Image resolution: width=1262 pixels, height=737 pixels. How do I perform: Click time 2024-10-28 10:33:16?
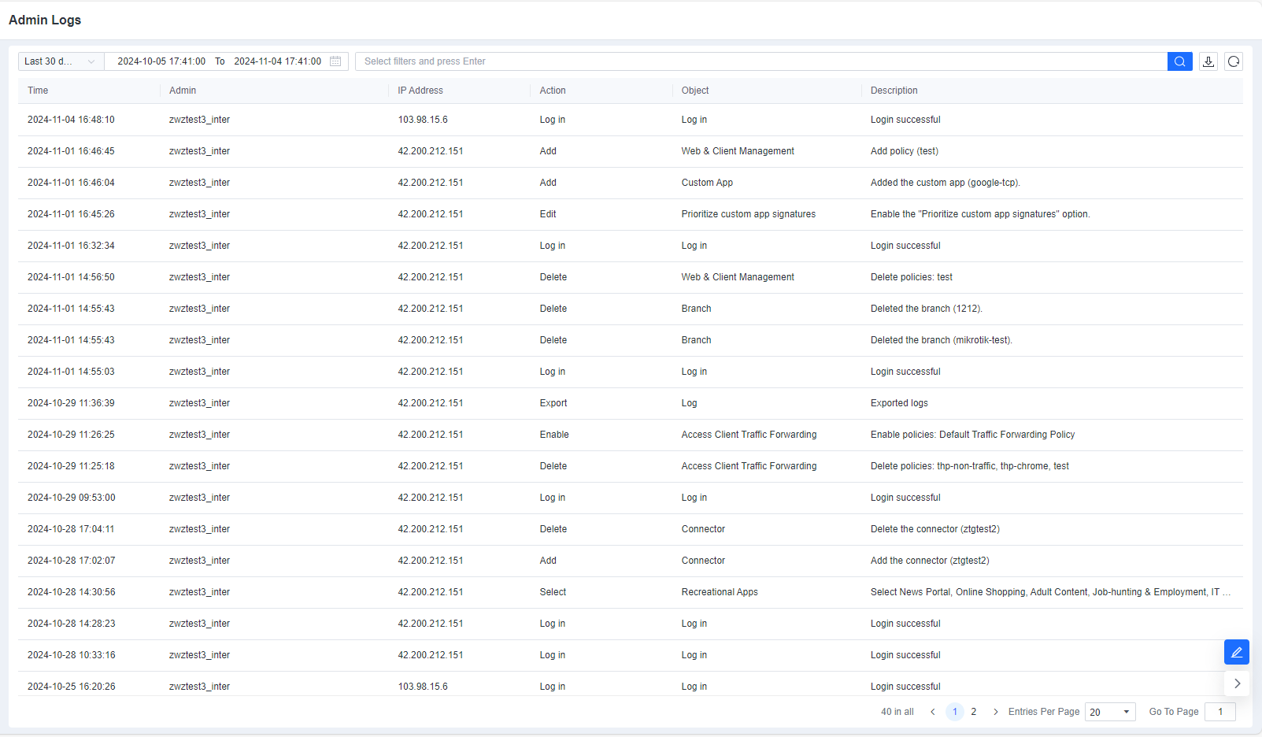[72, 655]
